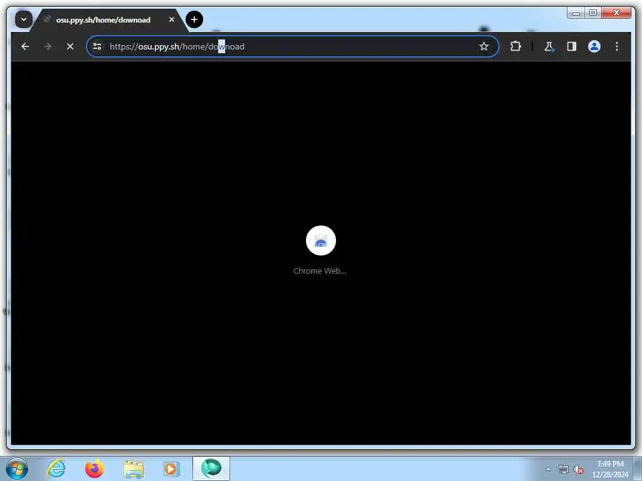Screen dimensions: 642x481
Task: Stop loading the page
Action: (70, 46)
